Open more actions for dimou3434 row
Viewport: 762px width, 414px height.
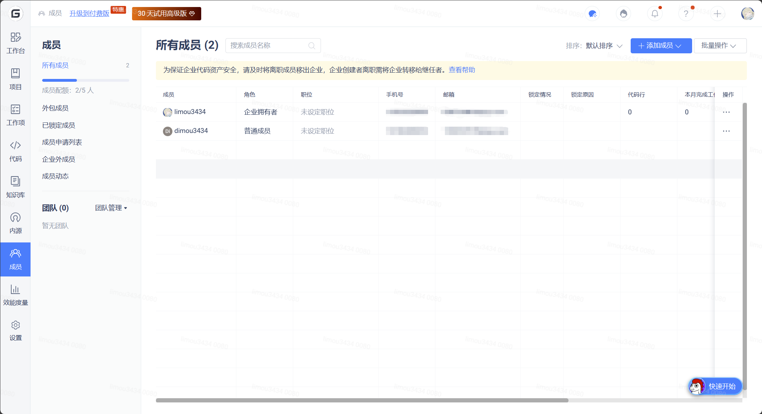pos(726,131)
